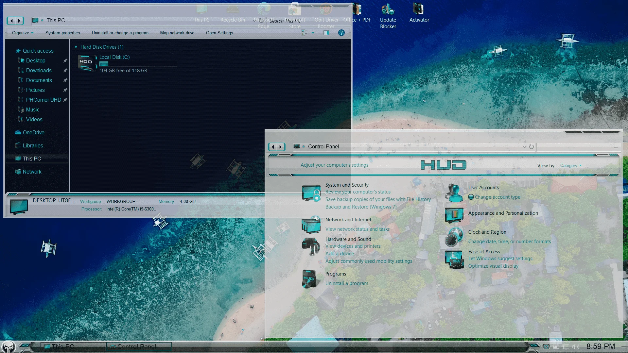Click Save backup copies with File History

(x=378, y=199)
